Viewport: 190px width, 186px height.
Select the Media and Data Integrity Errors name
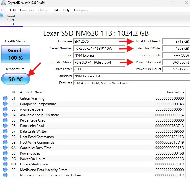click(x=43, y=170)
